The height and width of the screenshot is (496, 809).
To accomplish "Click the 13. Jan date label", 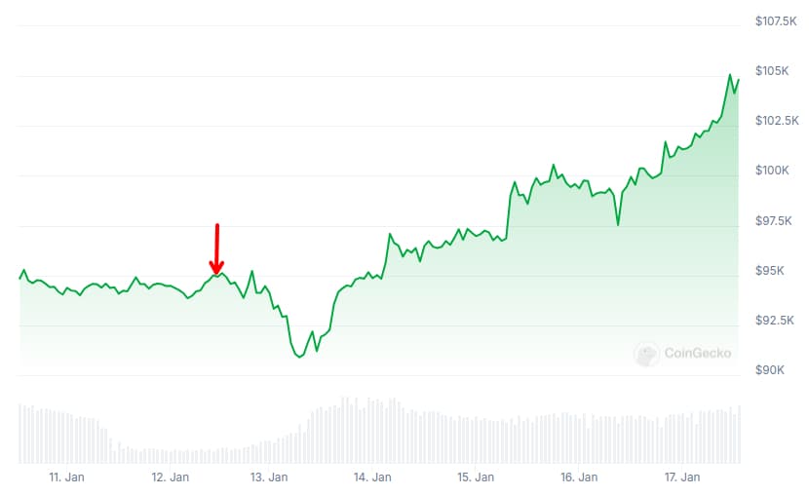I will [269, 477].
